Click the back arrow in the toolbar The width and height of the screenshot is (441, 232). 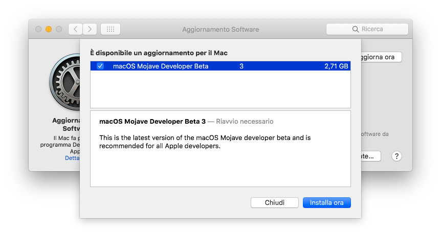[75, 29]
